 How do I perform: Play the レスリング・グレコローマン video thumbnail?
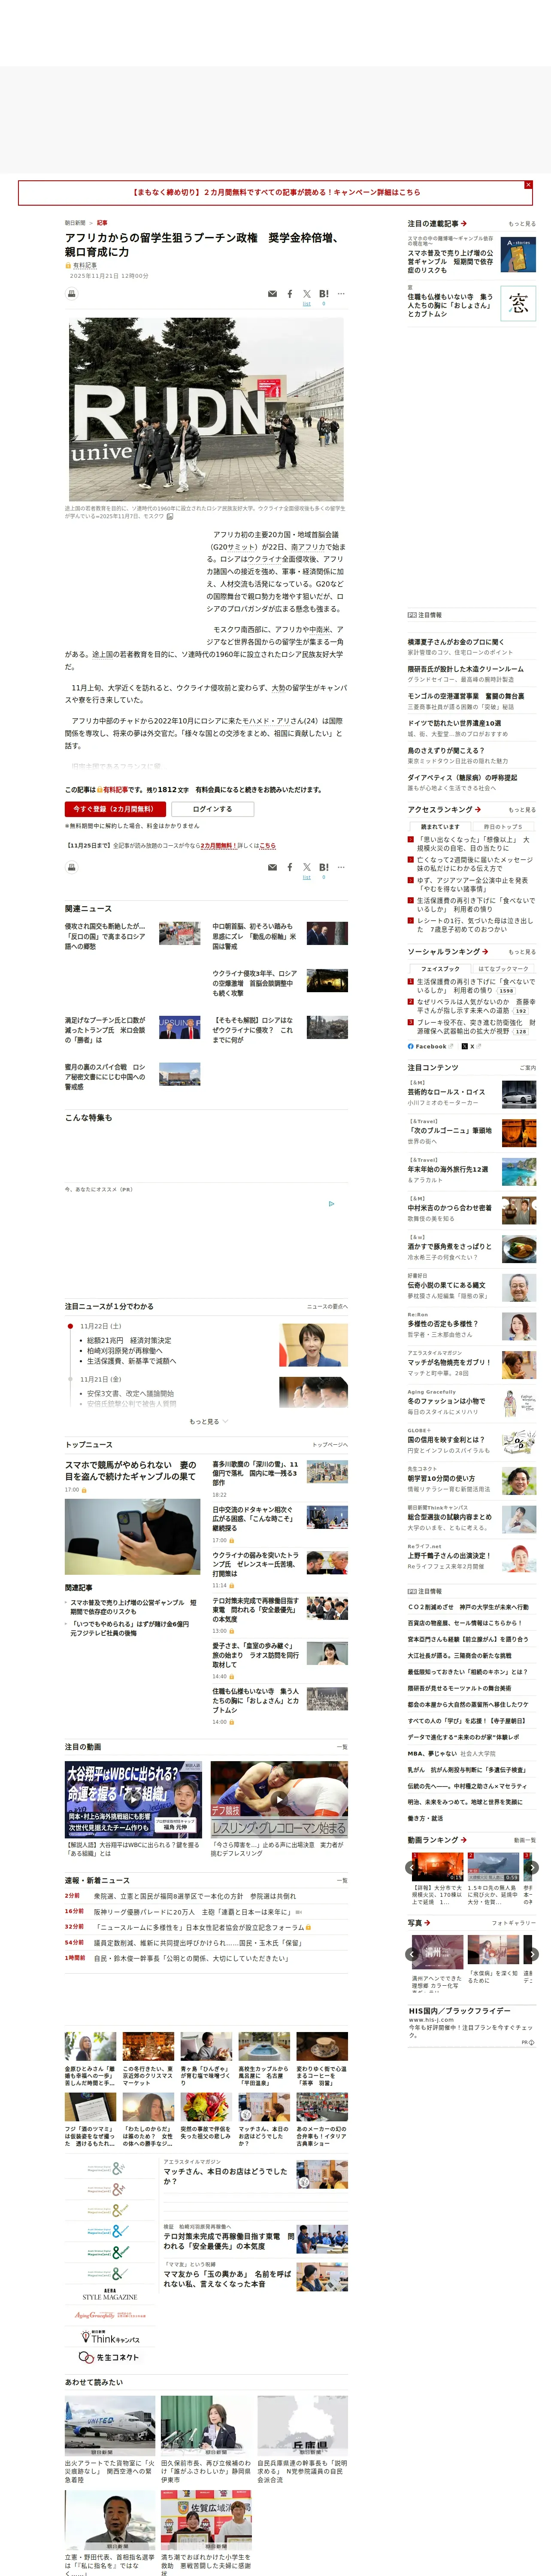tap(279, 1799)
